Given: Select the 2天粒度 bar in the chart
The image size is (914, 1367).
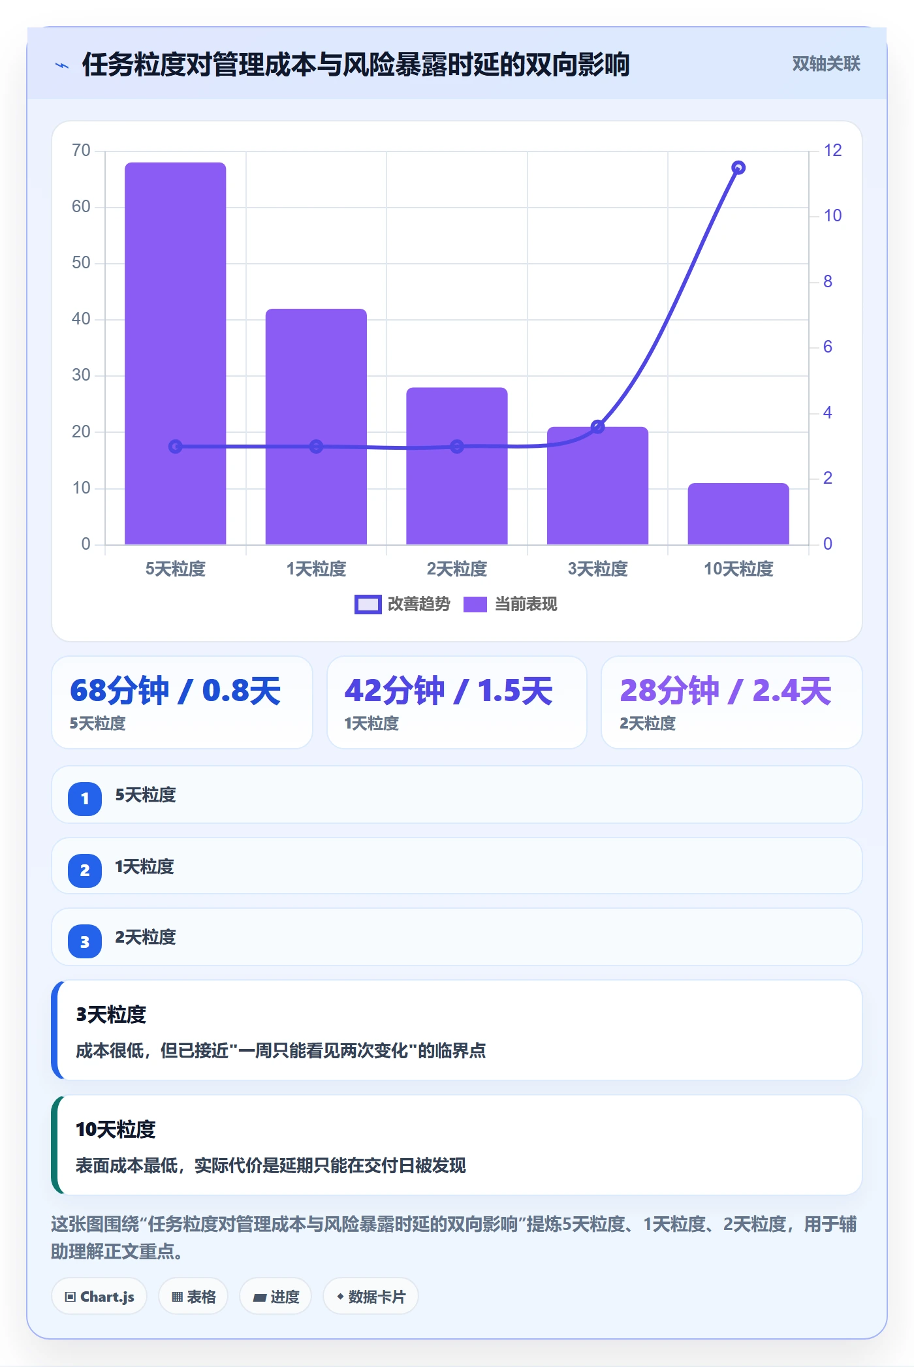Looking at the screenshot, I should pos(457,465).
